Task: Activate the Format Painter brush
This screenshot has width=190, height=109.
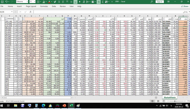Action: tap(55, 2)
